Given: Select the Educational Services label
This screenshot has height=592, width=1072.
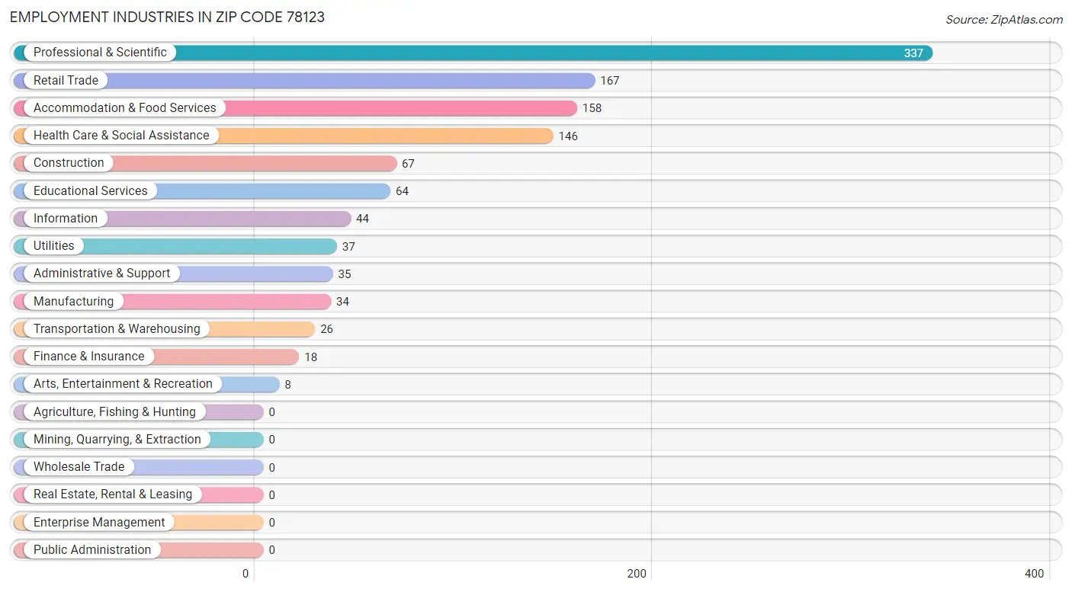Looking at the screenshot, I should pyautogui.click(x=91, y=190).
